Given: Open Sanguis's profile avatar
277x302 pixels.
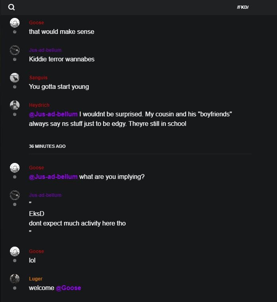Looking at the screenshot, I should coord(15,78).
